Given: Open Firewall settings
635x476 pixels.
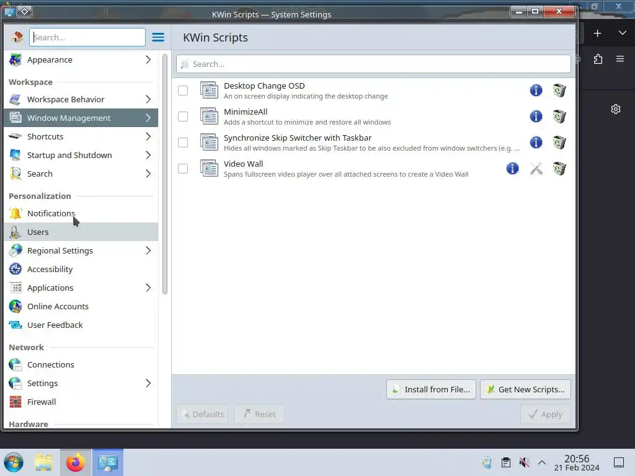Looking at the screenshot, I should coord(81,402).
